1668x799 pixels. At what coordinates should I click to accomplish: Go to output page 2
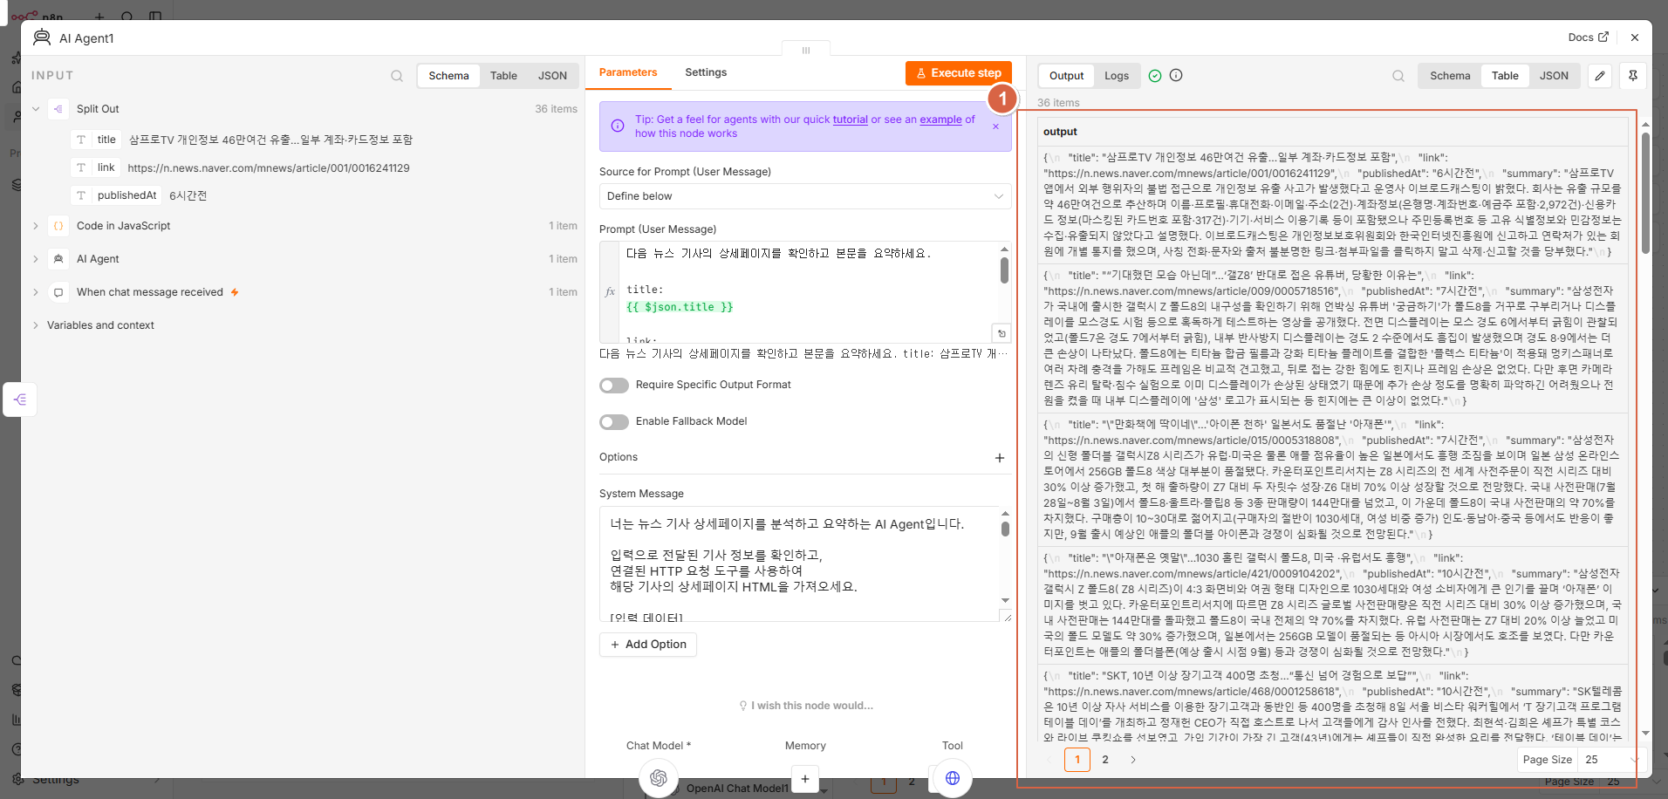(x=1105, y=760)
